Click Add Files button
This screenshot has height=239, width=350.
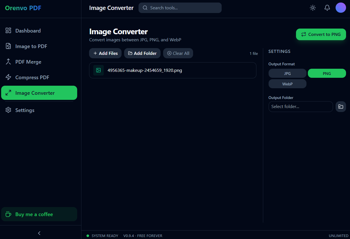point(105,53)
